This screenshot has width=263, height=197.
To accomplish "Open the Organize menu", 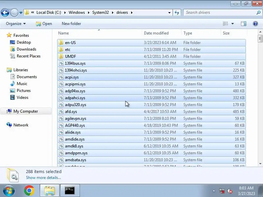I will click(x=16, y=24).
